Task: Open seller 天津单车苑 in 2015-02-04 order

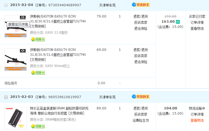Action: [107, 5]
